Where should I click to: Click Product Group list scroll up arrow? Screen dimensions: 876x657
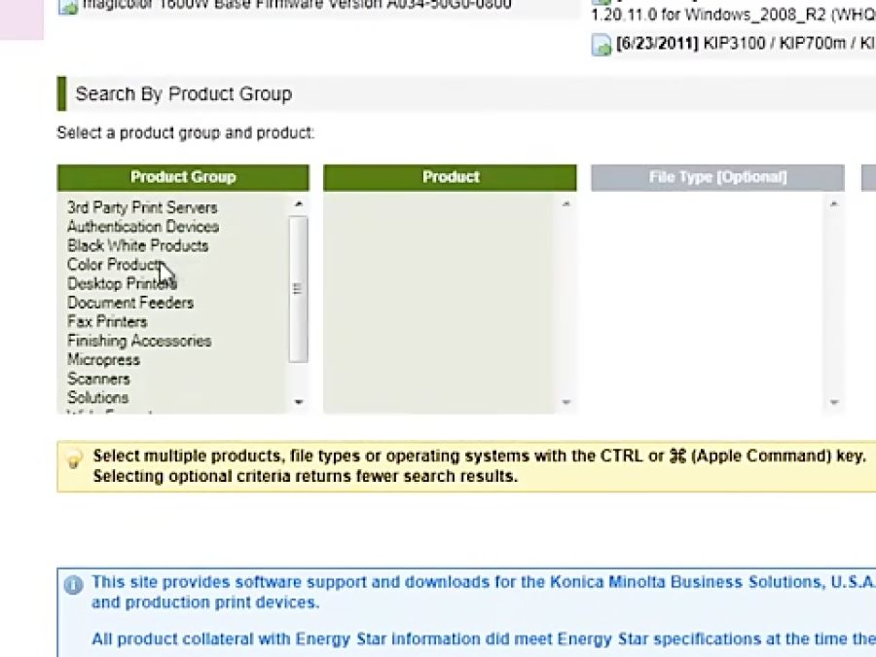pos(299,204)
